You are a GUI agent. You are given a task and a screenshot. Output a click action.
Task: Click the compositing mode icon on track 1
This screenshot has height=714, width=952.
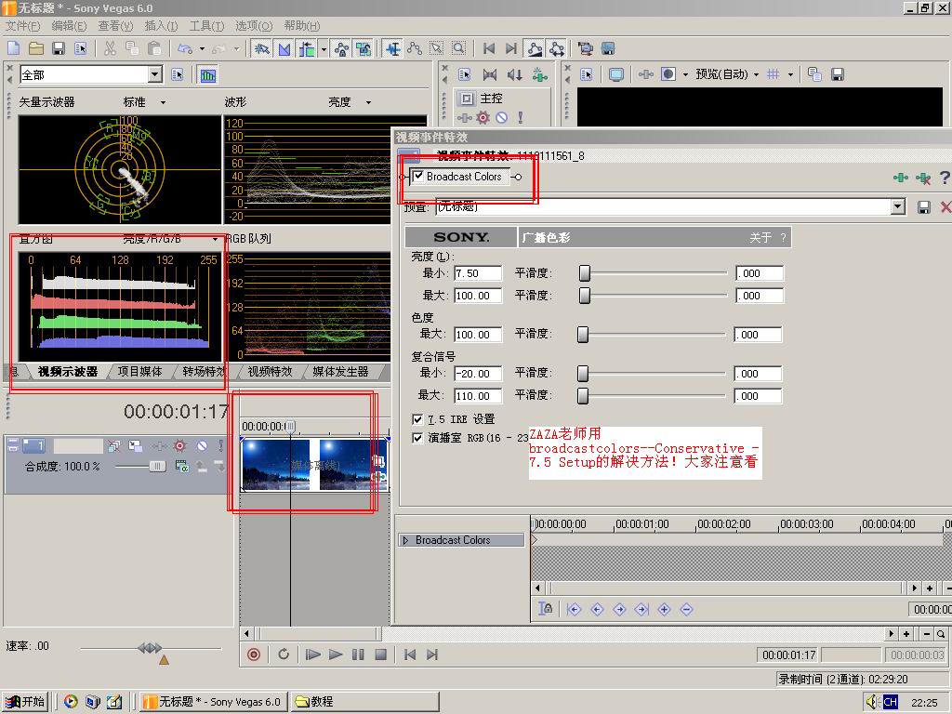(x=181, y=467)
